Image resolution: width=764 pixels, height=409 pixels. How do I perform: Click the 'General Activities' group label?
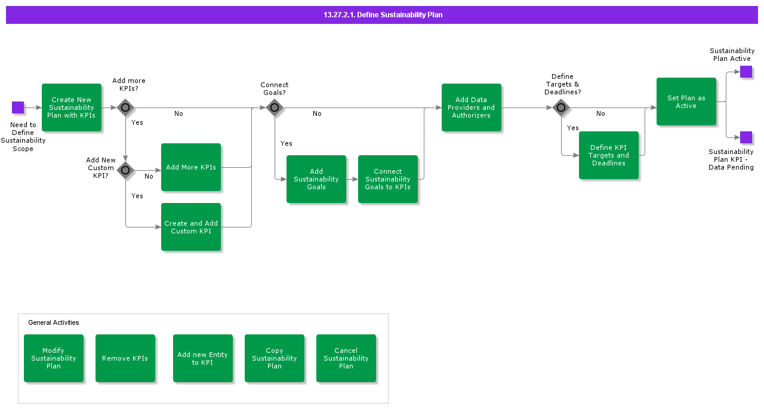point(54,322)
